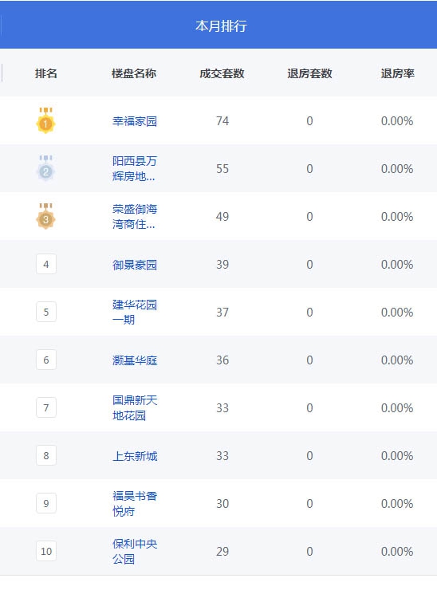Click the 成交套数 column header

pyautogui.click(x=222, y=73)
